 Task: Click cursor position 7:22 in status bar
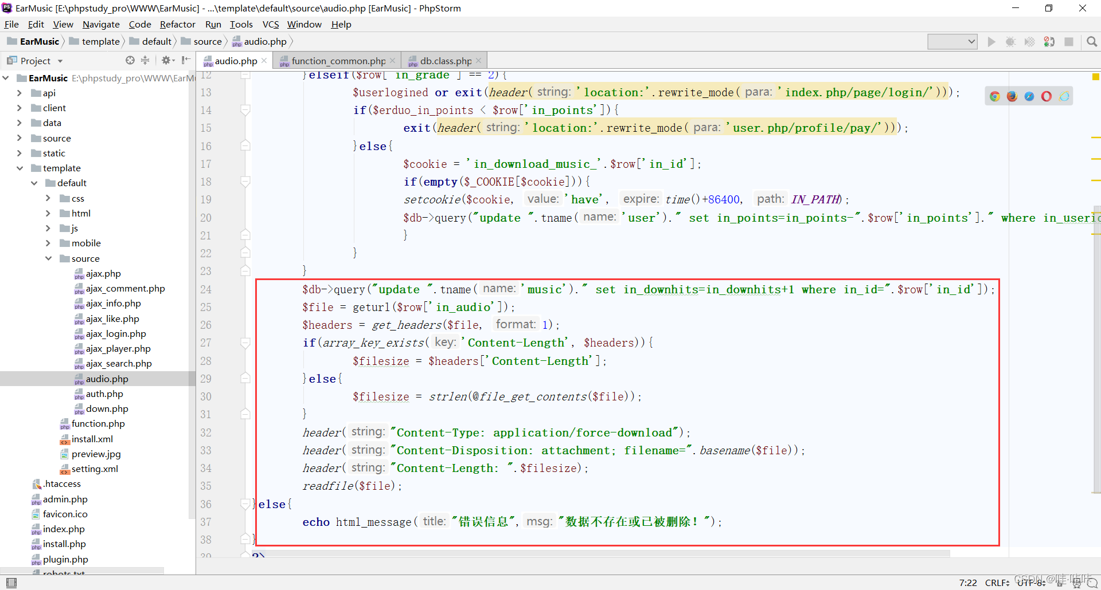pyautogui.click(x=968, y=583)
